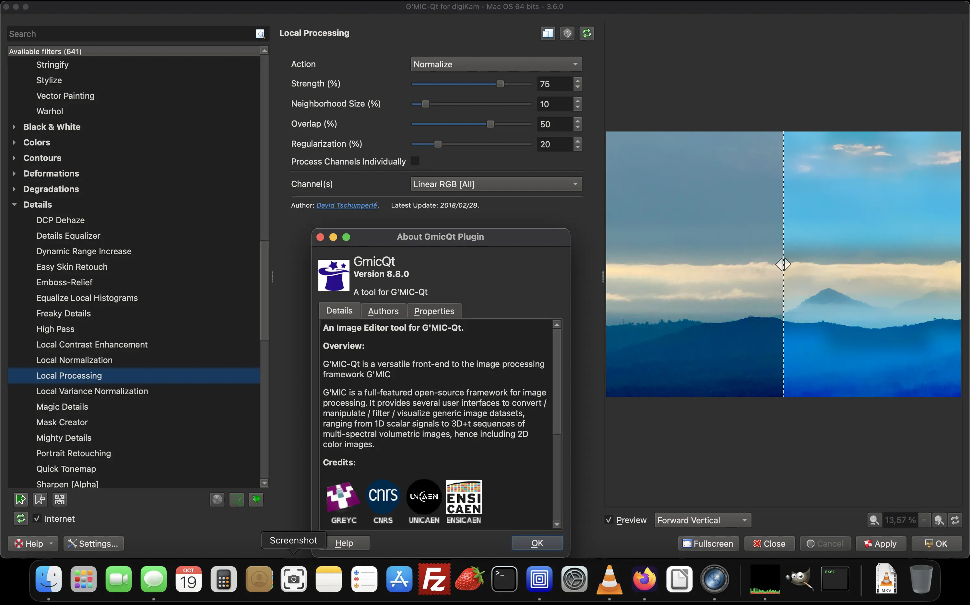Update filter list with green refresh icon

tap(20, 518)
